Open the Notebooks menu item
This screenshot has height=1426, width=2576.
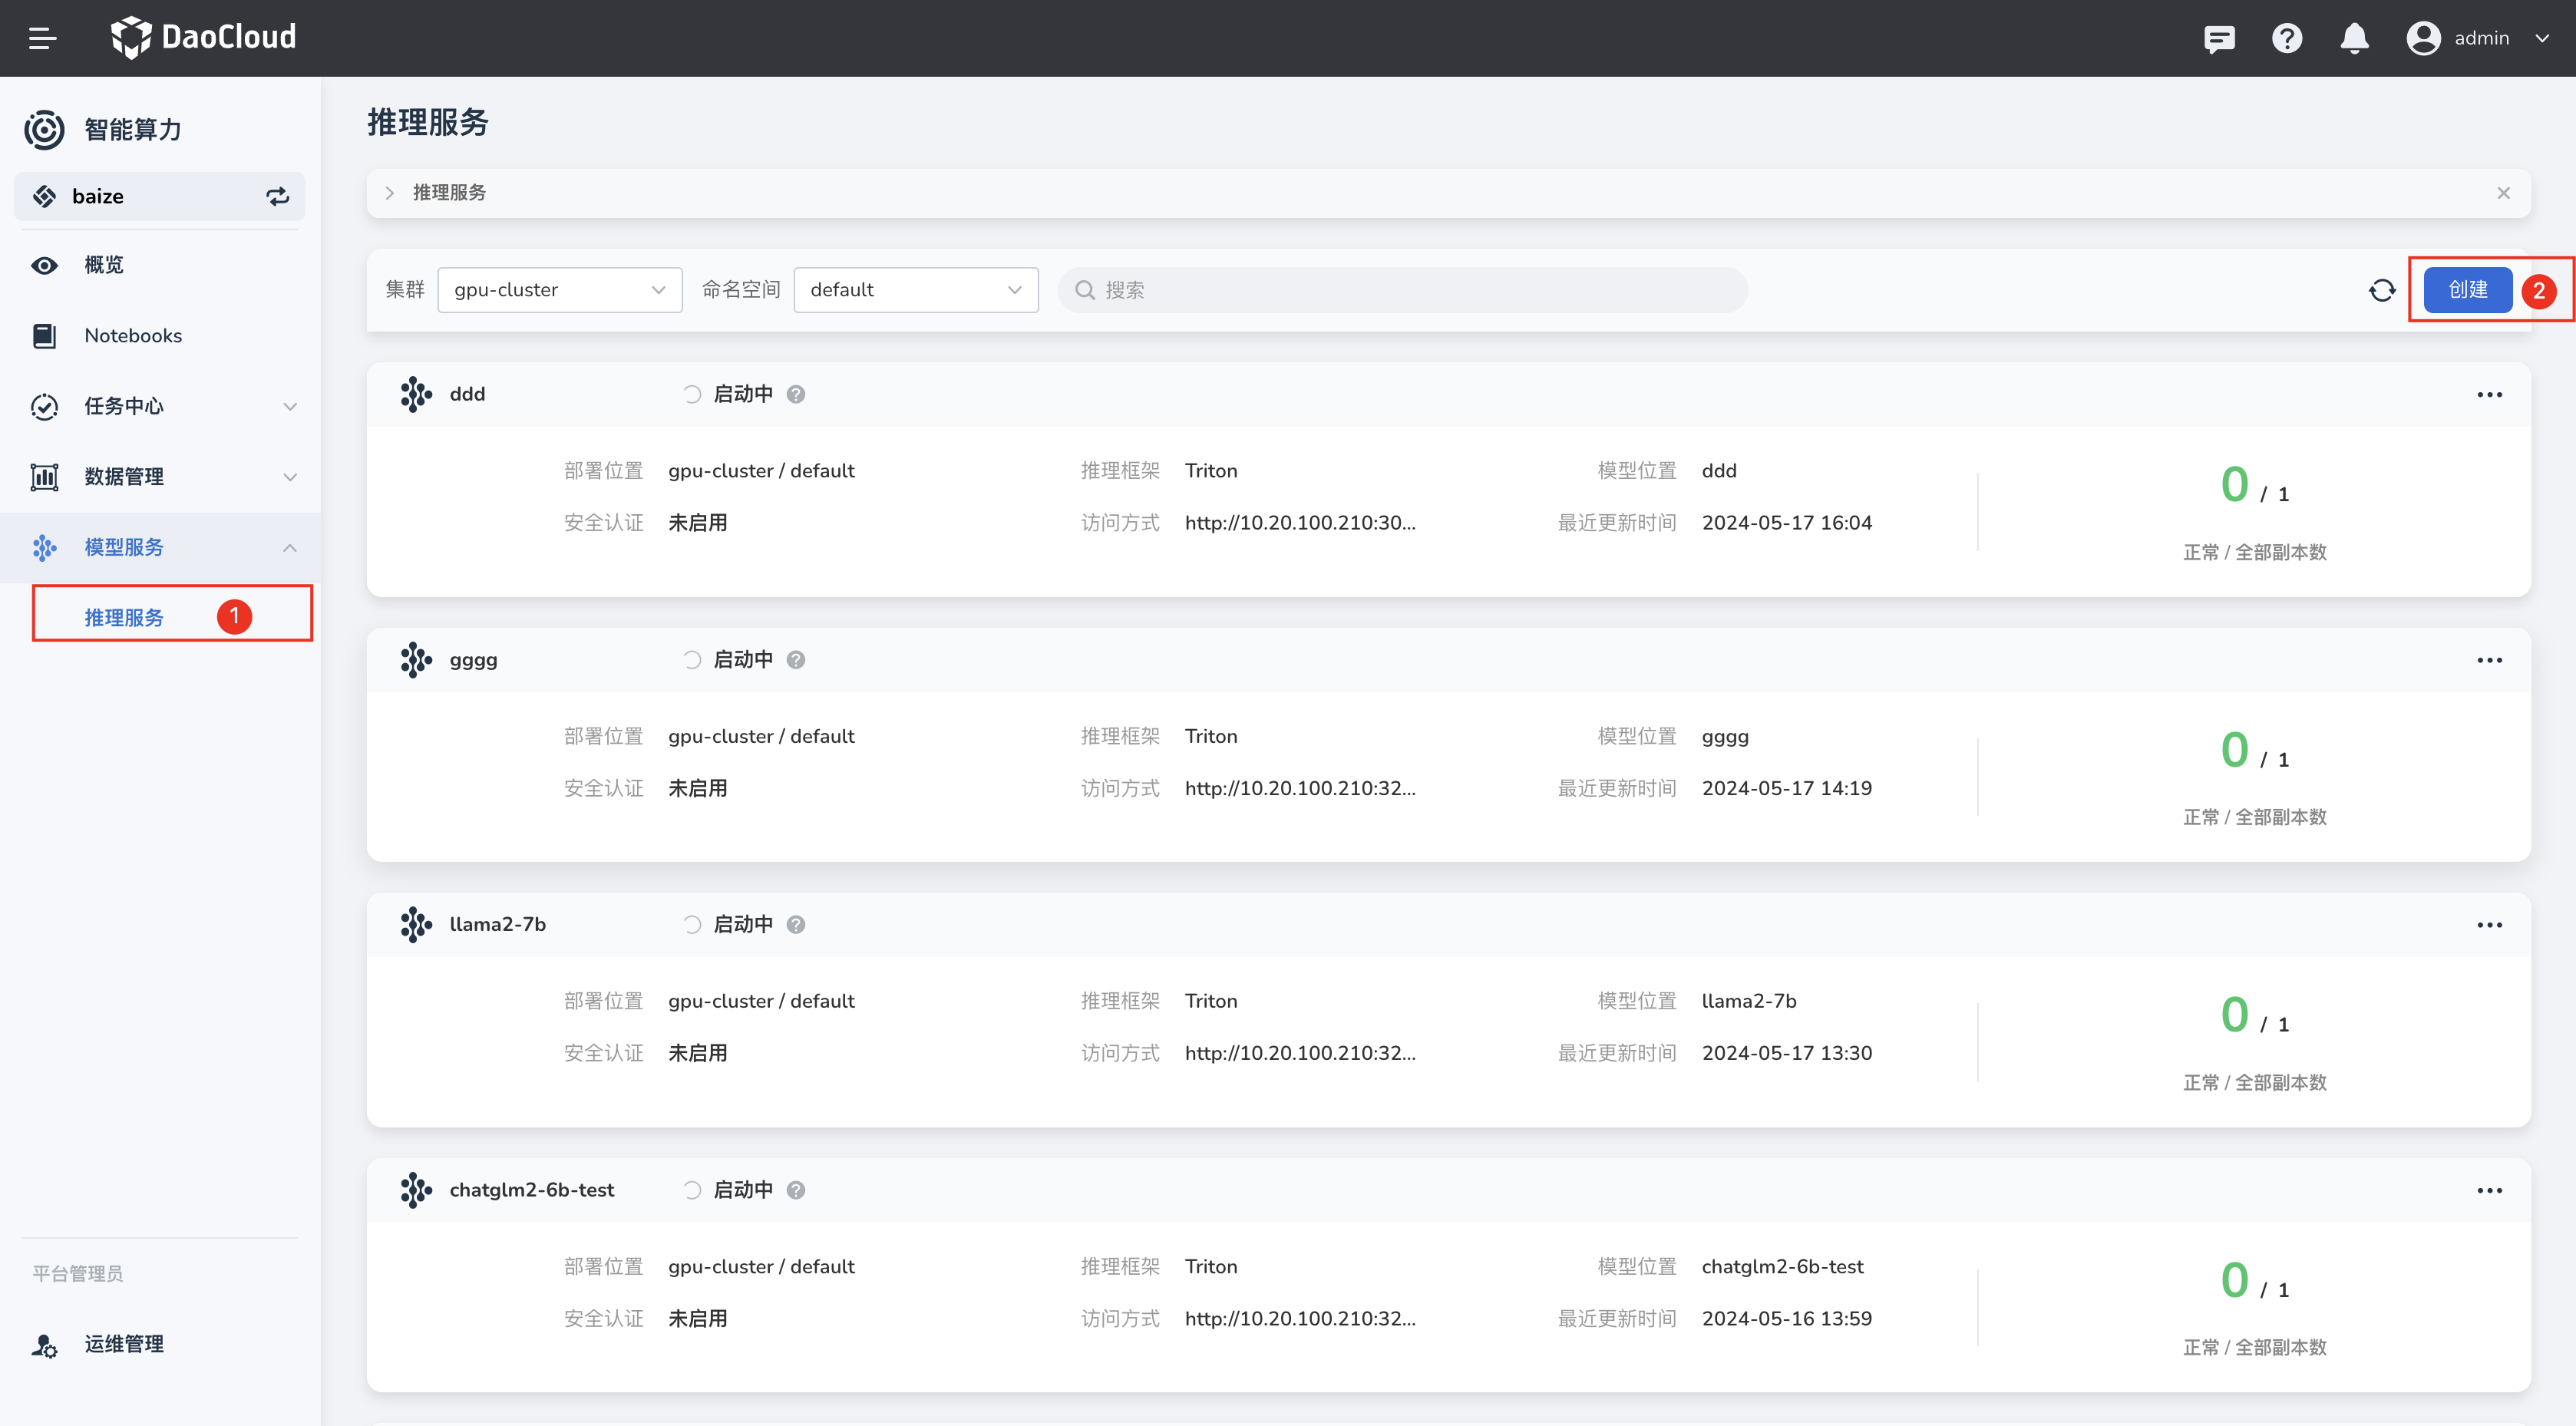coord(133,336)
